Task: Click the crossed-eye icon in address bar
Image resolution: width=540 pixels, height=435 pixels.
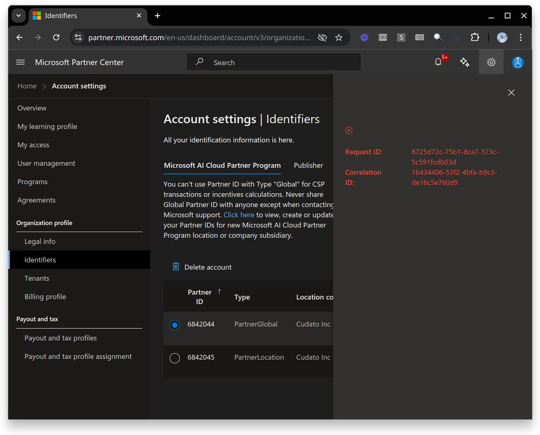Action: click(x=322, y=37)
